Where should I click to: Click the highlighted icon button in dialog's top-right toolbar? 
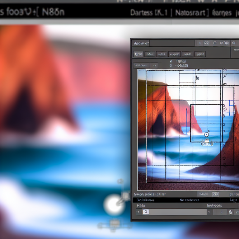pos(207,43)
